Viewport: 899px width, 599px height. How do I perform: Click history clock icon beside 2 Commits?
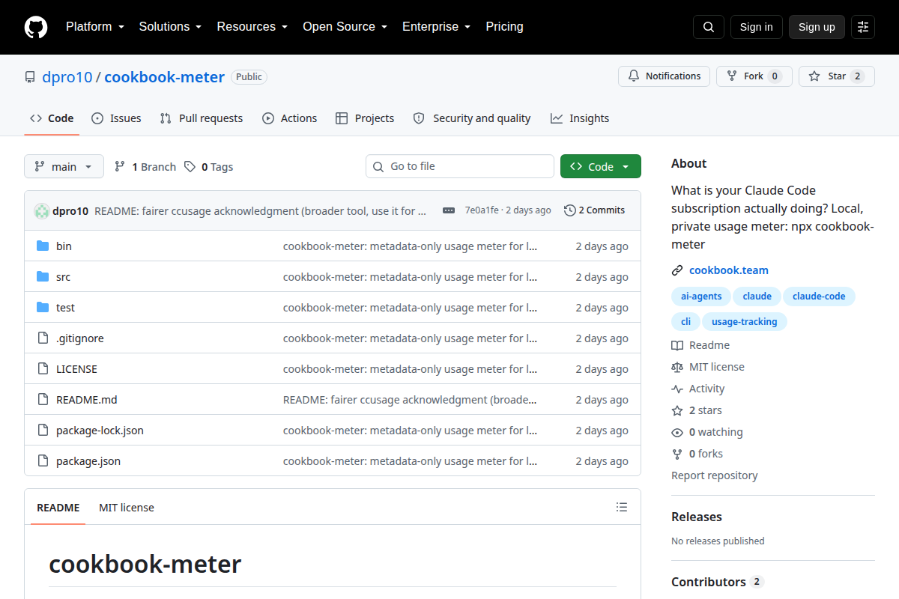pos(570,210)
